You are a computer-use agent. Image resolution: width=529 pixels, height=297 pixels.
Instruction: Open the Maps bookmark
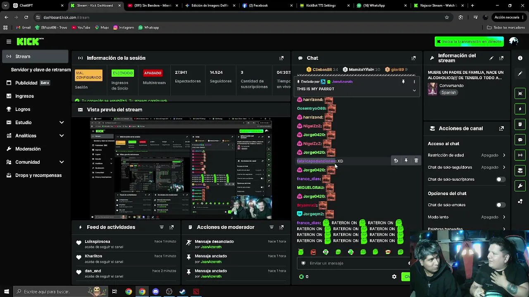coord(102,28)
